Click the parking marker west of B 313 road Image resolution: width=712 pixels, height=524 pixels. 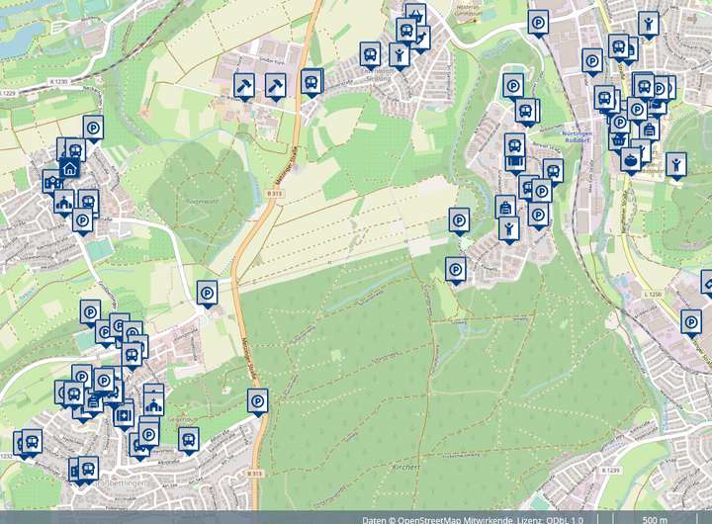click(206, 293)
